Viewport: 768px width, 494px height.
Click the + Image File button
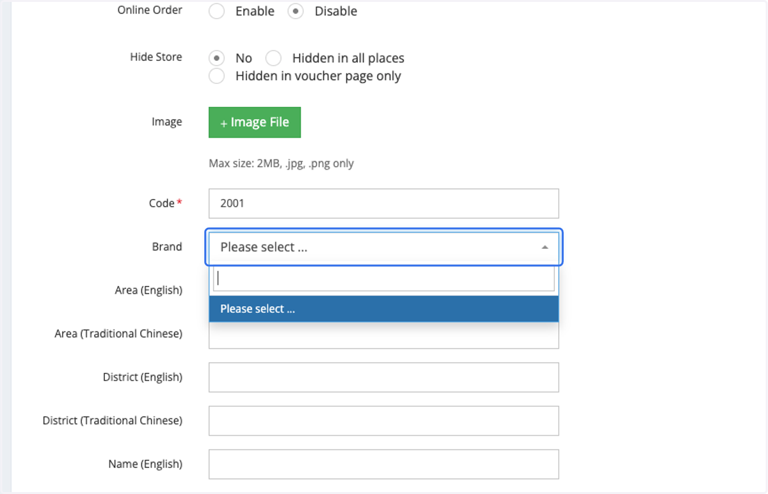point(255,122)
